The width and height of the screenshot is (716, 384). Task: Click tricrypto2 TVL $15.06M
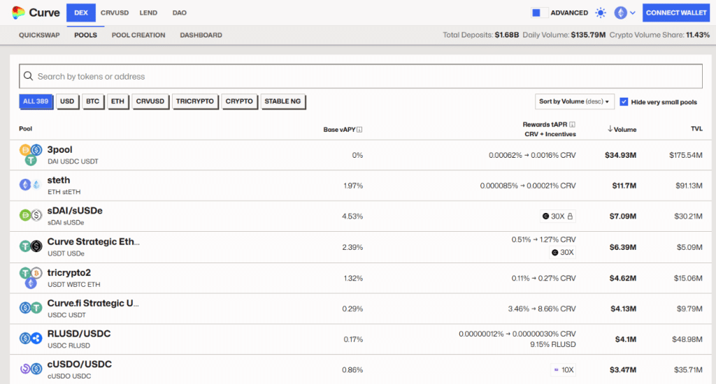click(688, 278)
